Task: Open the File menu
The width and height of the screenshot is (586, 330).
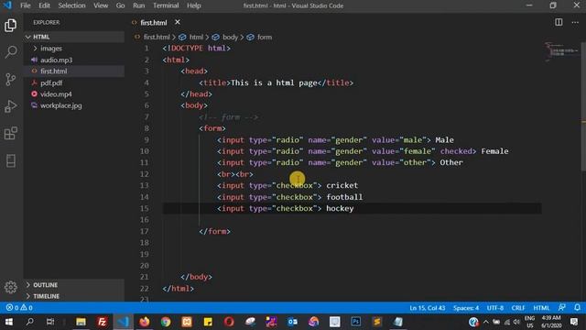Action: tap(26, 5)
